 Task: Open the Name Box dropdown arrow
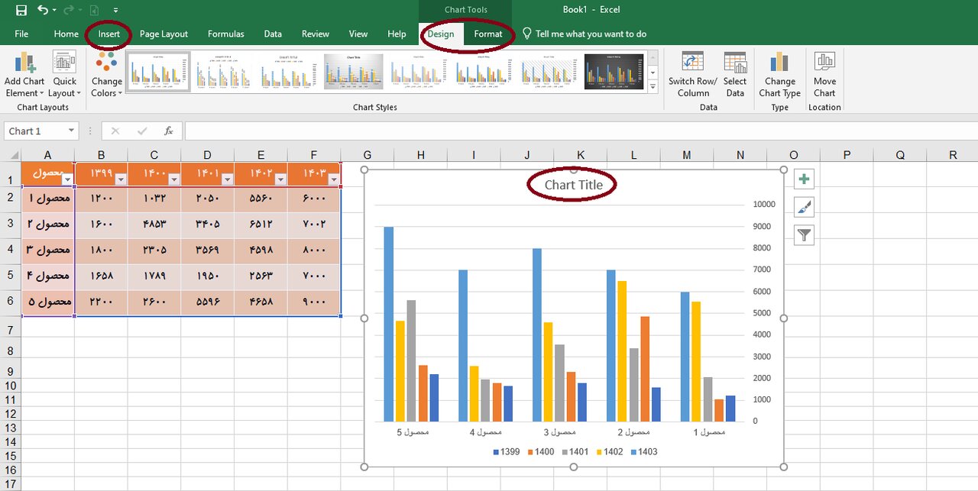71,131
